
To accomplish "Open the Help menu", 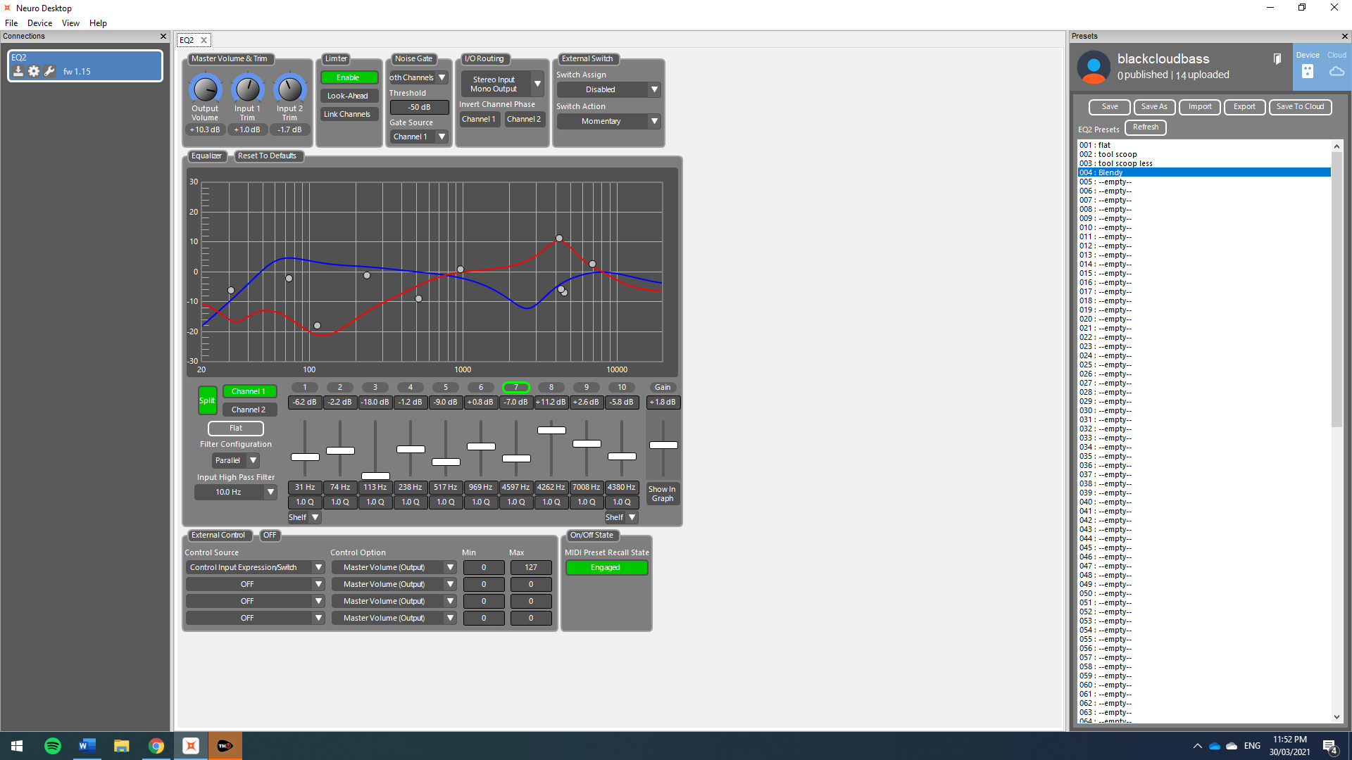I will click(x=98, y=23).
